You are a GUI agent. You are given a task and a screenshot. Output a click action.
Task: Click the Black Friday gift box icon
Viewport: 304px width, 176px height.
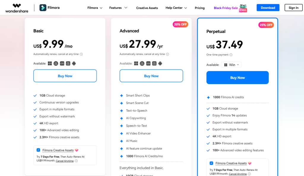pyautogui.click(x=243, y=8)
